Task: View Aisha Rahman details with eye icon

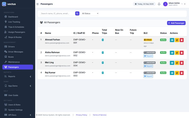Action: (172, 53)
